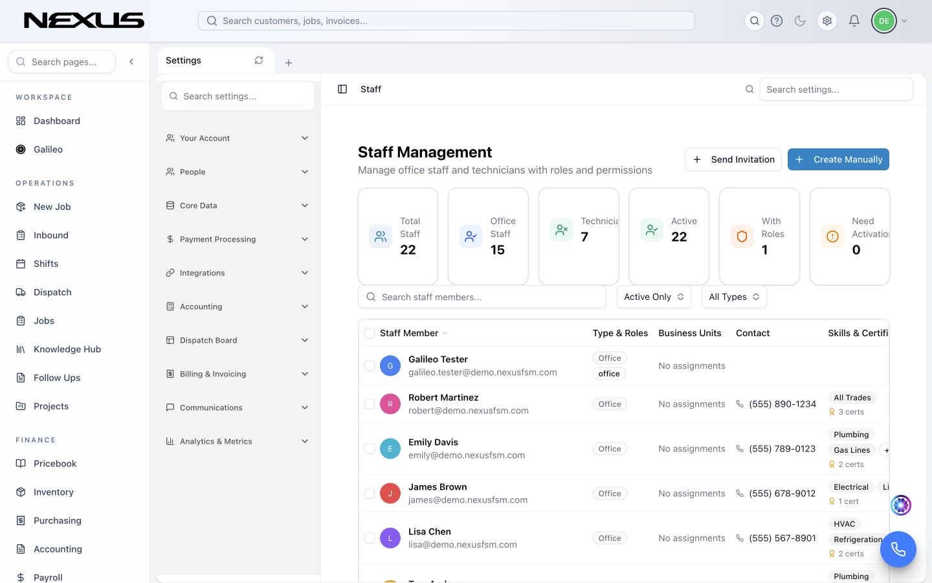The width and height of the screenshot is (932, 583).
Task: Expand the Accounting settings section
Action: pos(238,306)
